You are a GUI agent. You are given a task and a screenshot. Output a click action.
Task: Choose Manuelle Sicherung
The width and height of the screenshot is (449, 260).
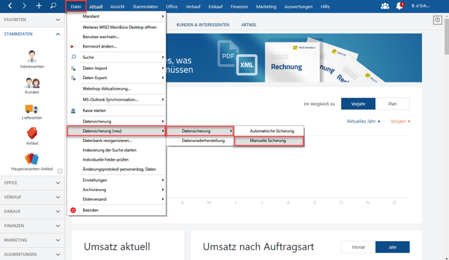[x=269, y=141]
